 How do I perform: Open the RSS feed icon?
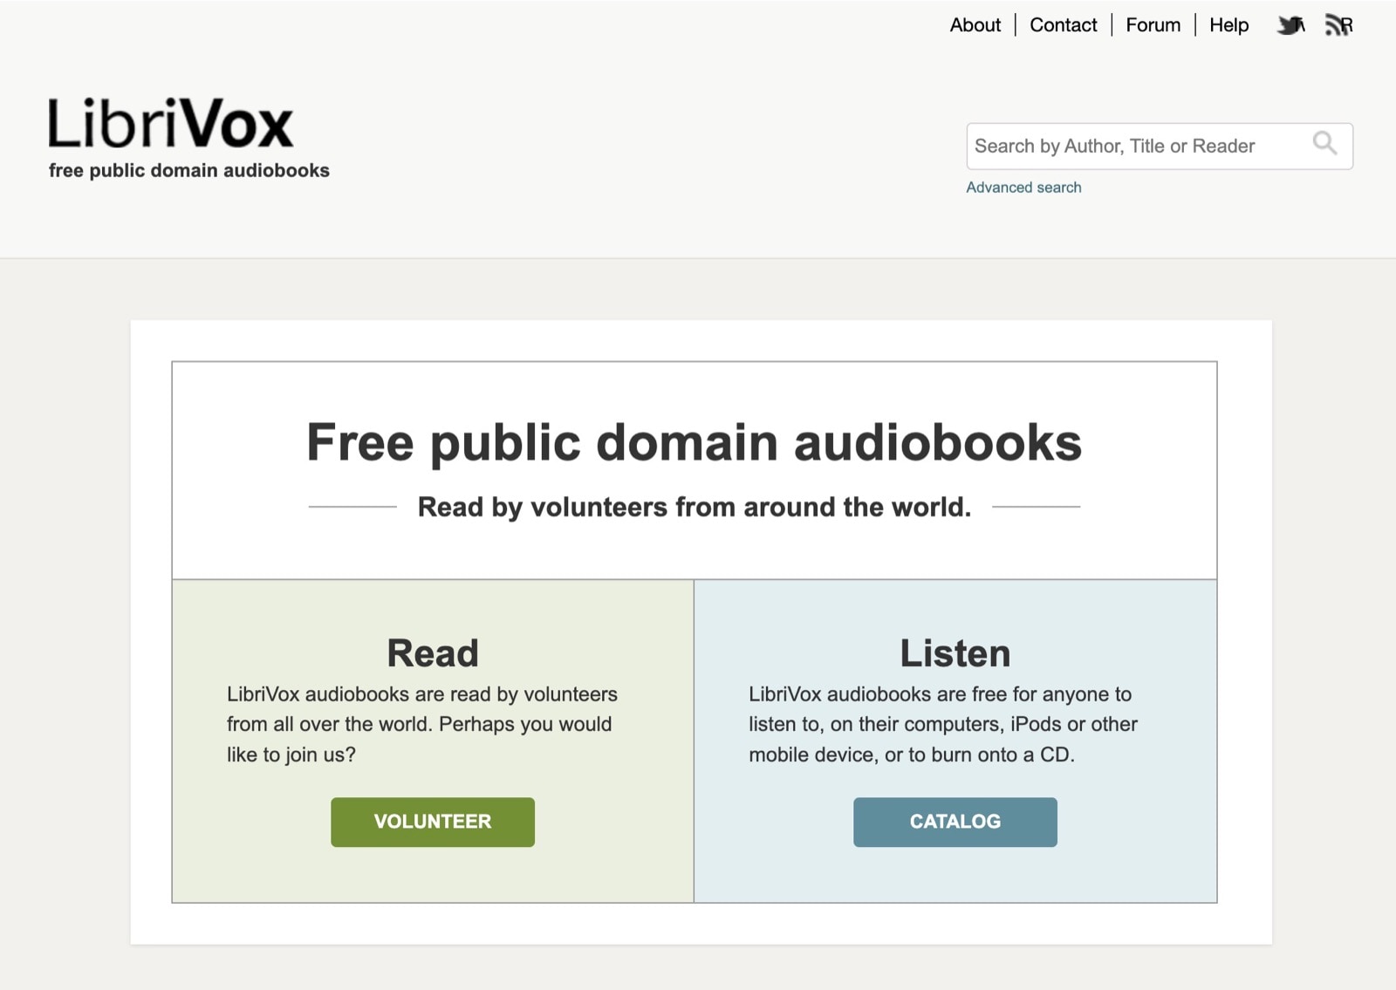1338,25
